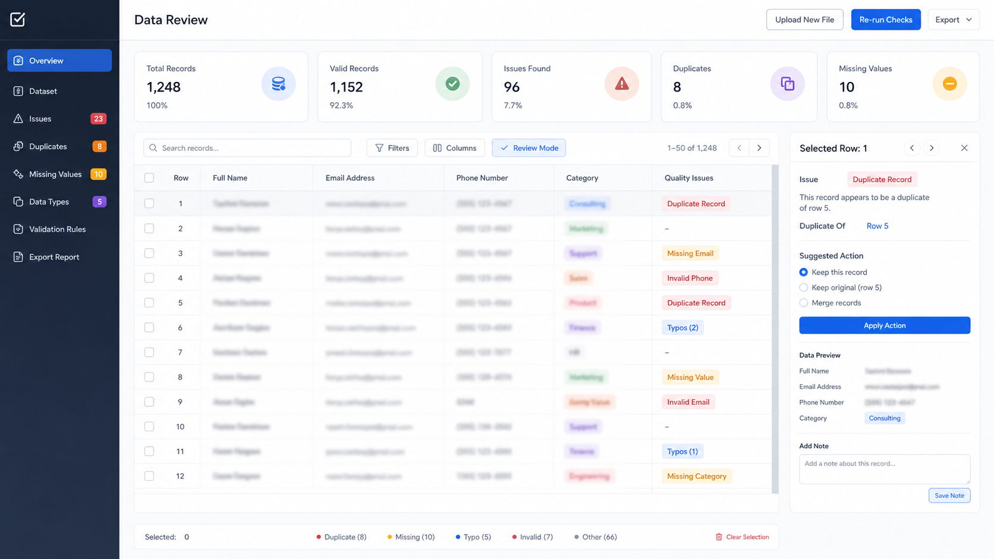Click the Search records field
This screenshot has width=994, height=559.
(x=247, y=148)
